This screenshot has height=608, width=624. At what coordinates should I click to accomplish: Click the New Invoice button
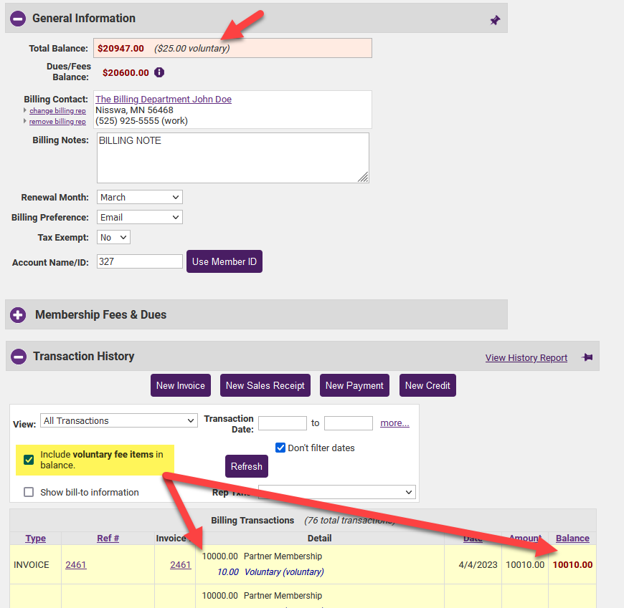(181, 385)
